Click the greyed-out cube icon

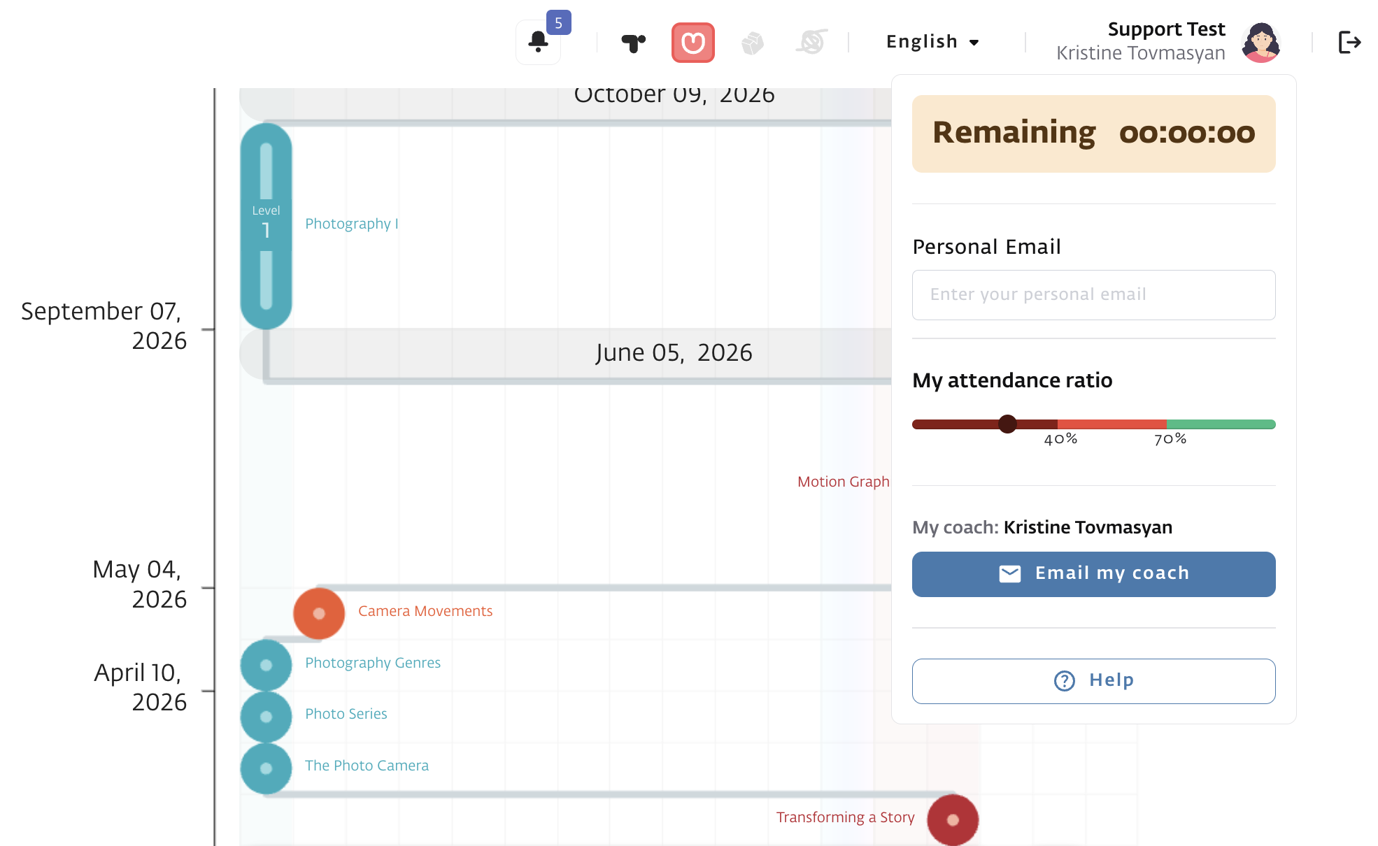pyautogui.click(x=752, y=43)
